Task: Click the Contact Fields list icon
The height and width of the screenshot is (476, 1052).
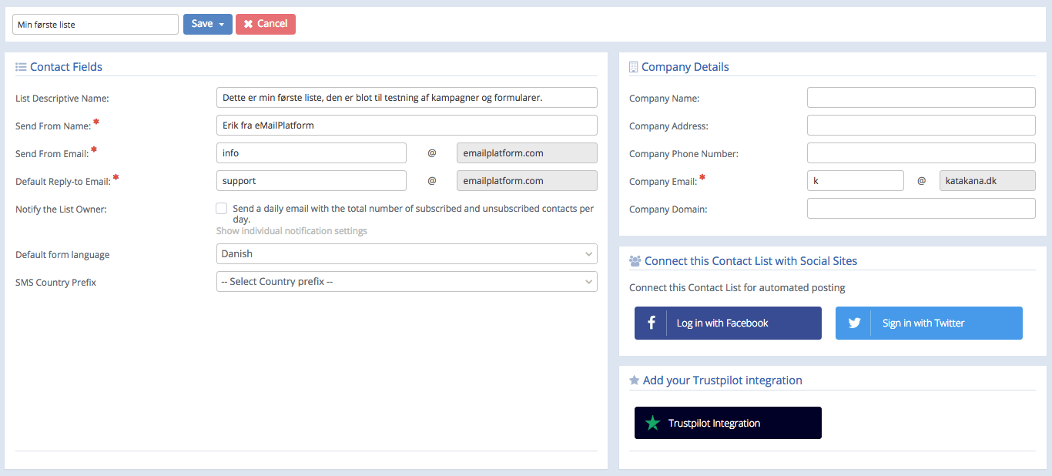Action: (21, 67)
